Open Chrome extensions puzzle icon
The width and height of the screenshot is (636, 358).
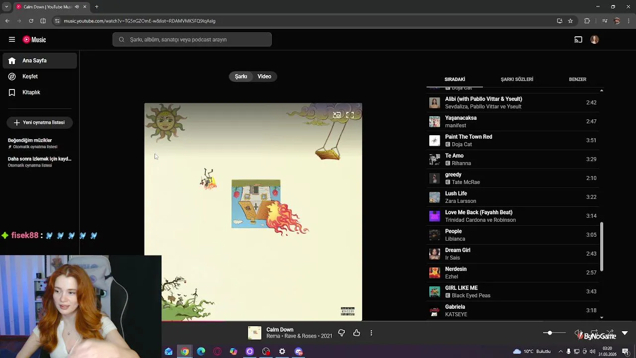pyautogui.click(x=587, y=21)
